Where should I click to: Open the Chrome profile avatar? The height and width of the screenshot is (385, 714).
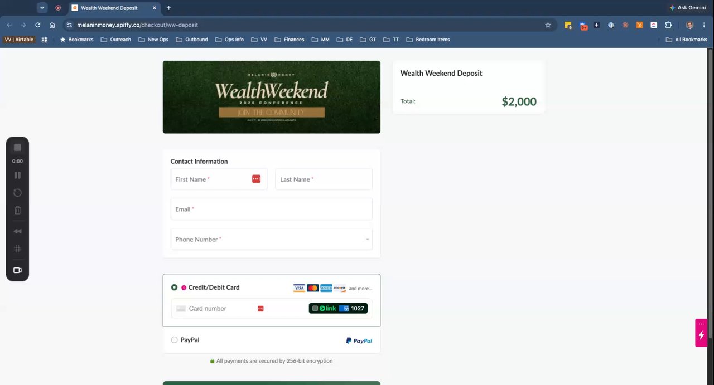689,25
